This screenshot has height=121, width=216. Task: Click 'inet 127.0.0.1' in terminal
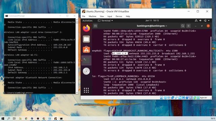113,79
